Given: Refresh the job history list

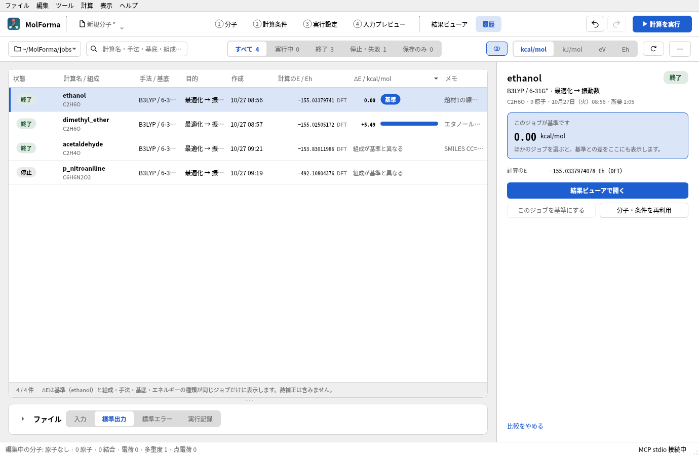Looking at the screenshot, I should pyautogui.click(x=653, y=49).
